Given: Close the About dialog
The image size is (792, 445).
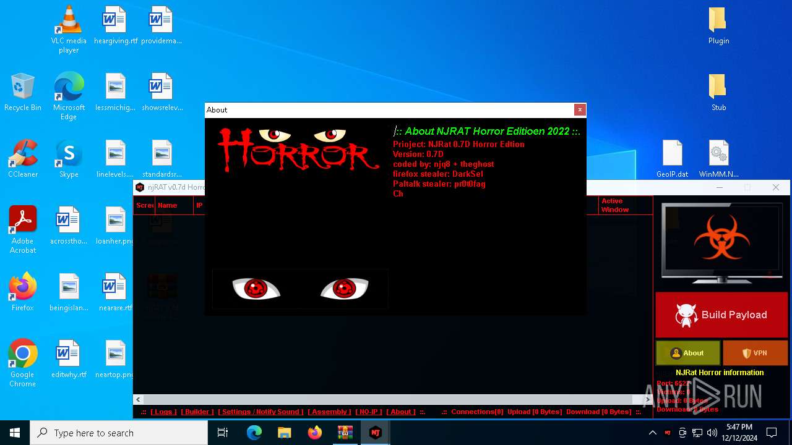Looking at the screenshot, I should 580,109.
